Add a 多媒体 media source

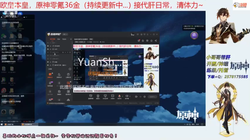point(112,97)
